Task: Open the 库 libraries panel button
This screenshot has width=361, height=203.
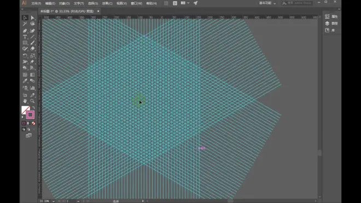Action: pyautogui.click(x=330, y=30)
